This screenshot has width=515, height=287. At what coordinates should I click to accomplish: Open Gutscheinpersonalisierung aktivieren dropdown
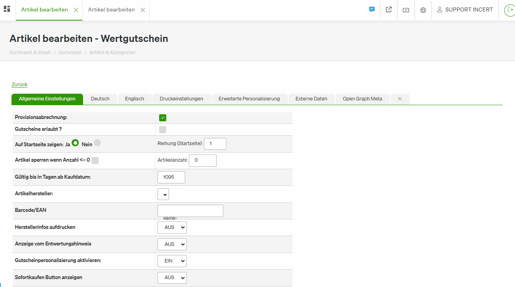[x=172, y=261]
